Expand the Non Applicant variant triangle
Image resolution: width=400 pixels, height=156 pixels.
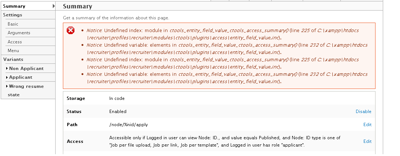point(7,69)
